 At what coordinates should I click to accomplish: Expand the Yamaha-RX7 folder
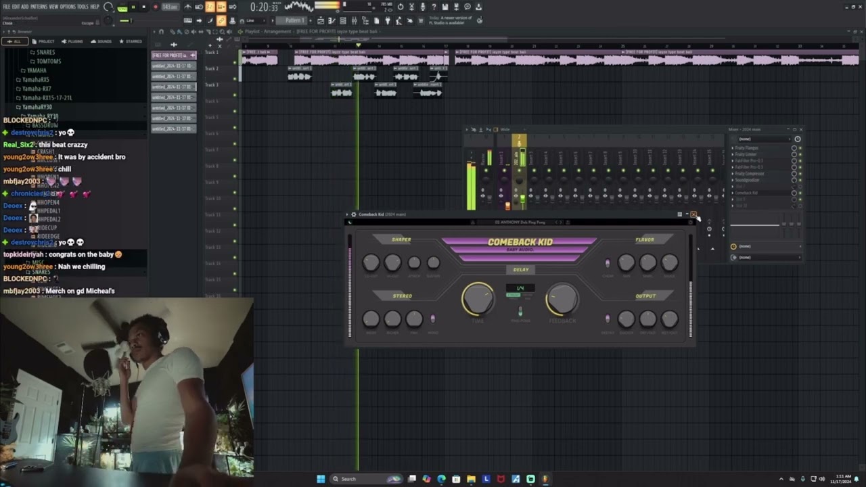pos(34,89)
